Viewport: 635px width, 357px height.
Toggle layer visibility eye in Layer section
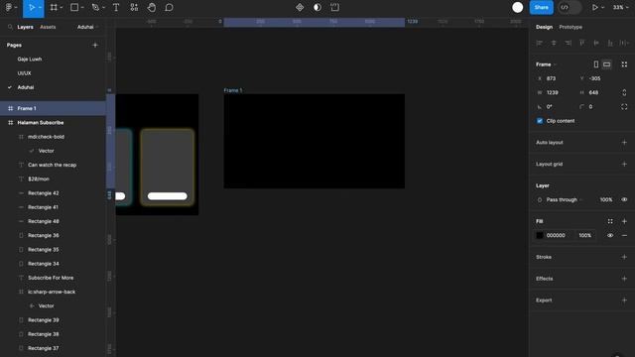[624, 200]
